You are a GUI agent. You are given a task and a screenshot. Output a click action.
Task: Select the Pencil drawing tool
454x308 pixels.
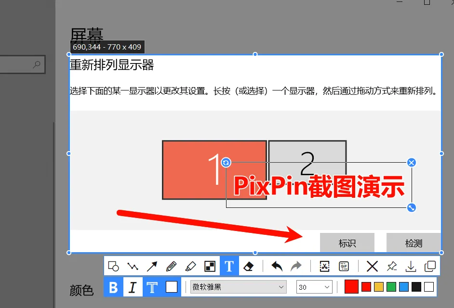point(172,266)
